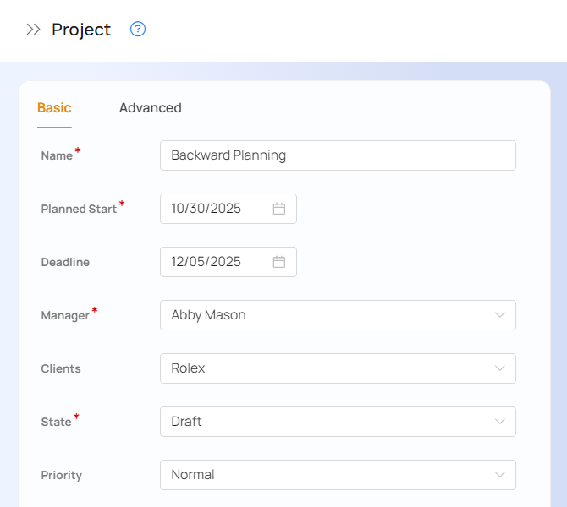Click the Planned Start date 10/30/2025
Screen dimensions: 567x507
tap(206, 209)
